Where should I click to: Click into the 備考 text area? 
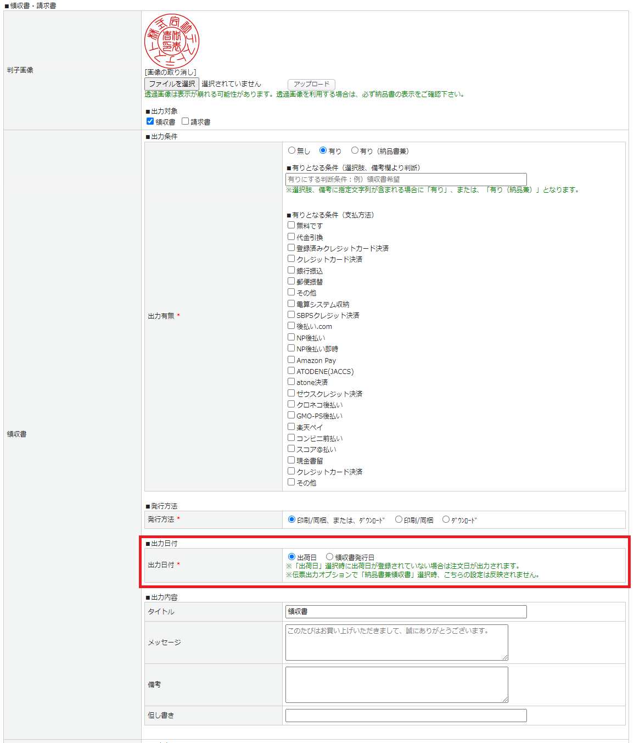(x=396, y=685)
